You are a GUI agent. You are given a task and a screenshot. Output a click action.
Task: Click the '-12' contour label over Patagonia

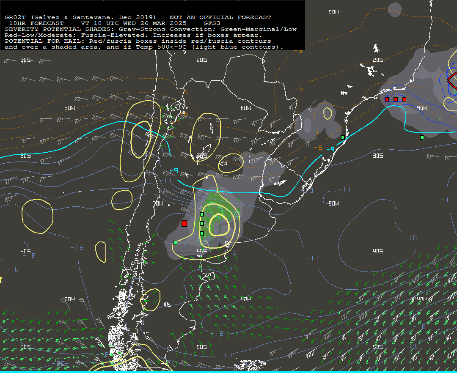(x=218, y=334)
